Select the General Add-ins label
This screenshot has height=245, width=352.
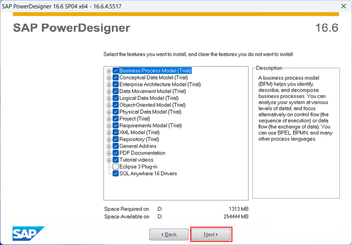(x=138, y=146)
